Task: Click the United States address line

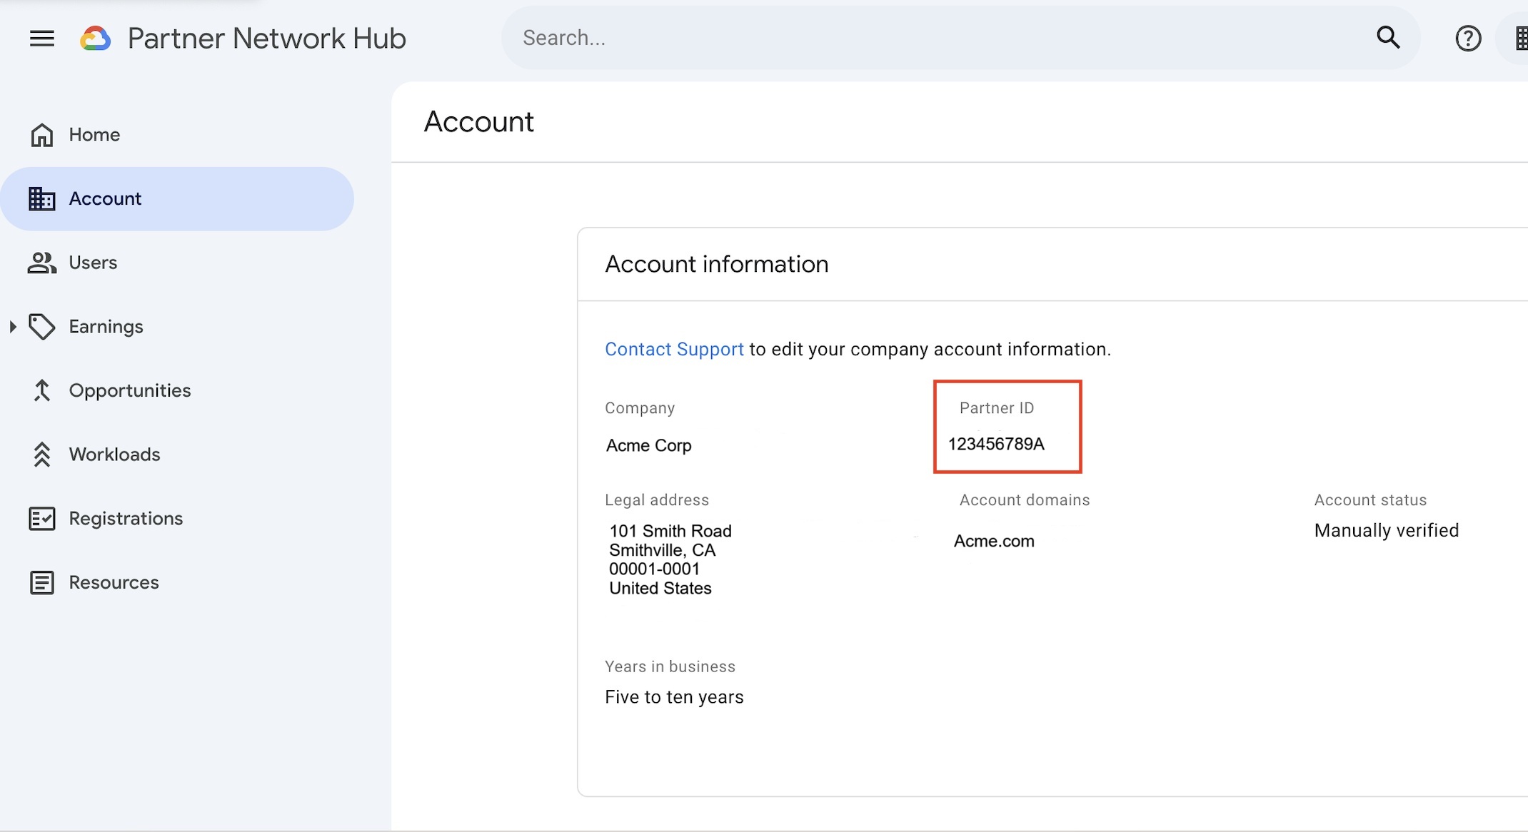Action: (660, 588)
